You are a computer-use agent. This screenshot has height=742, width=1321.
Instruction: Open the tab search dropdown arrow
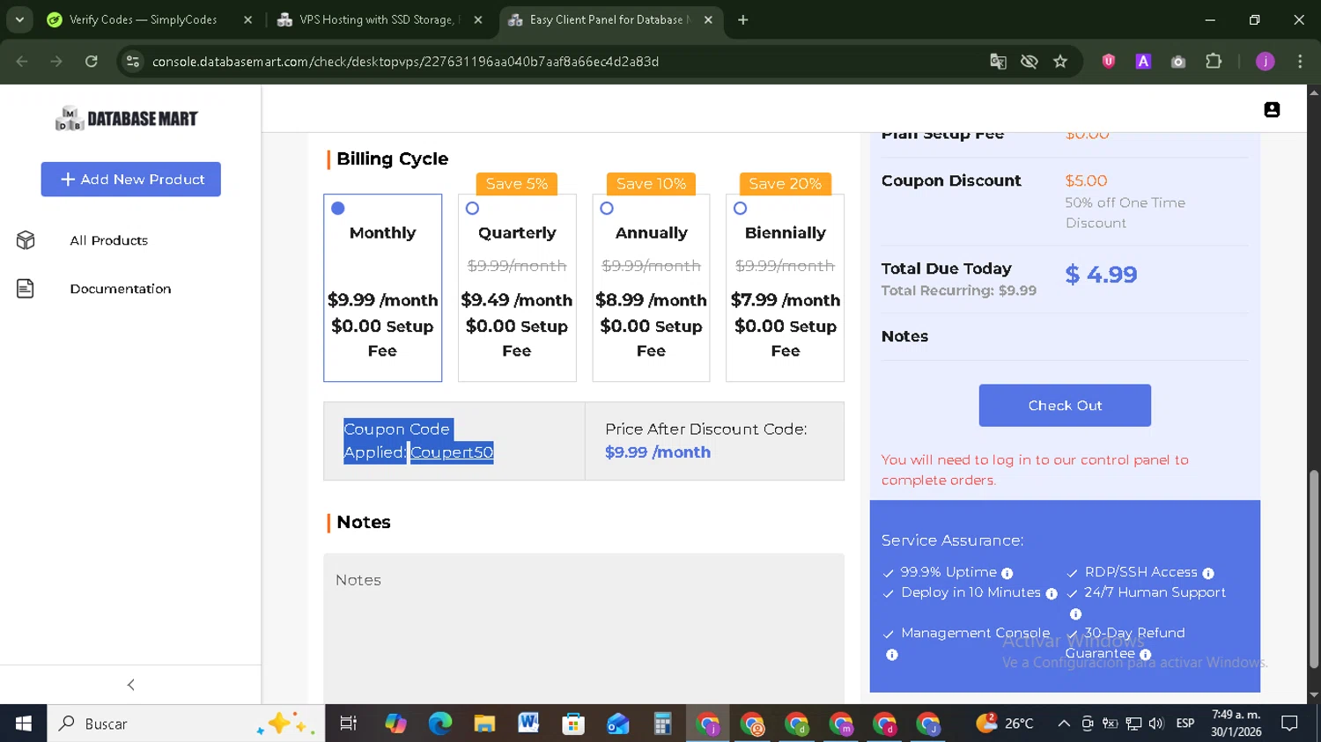click(x=19, y=19)
